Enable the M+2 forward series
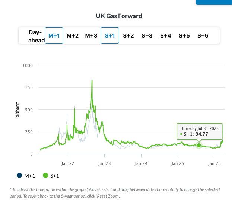The width and height of the screenshot is (232, 204). pos(73,36)
